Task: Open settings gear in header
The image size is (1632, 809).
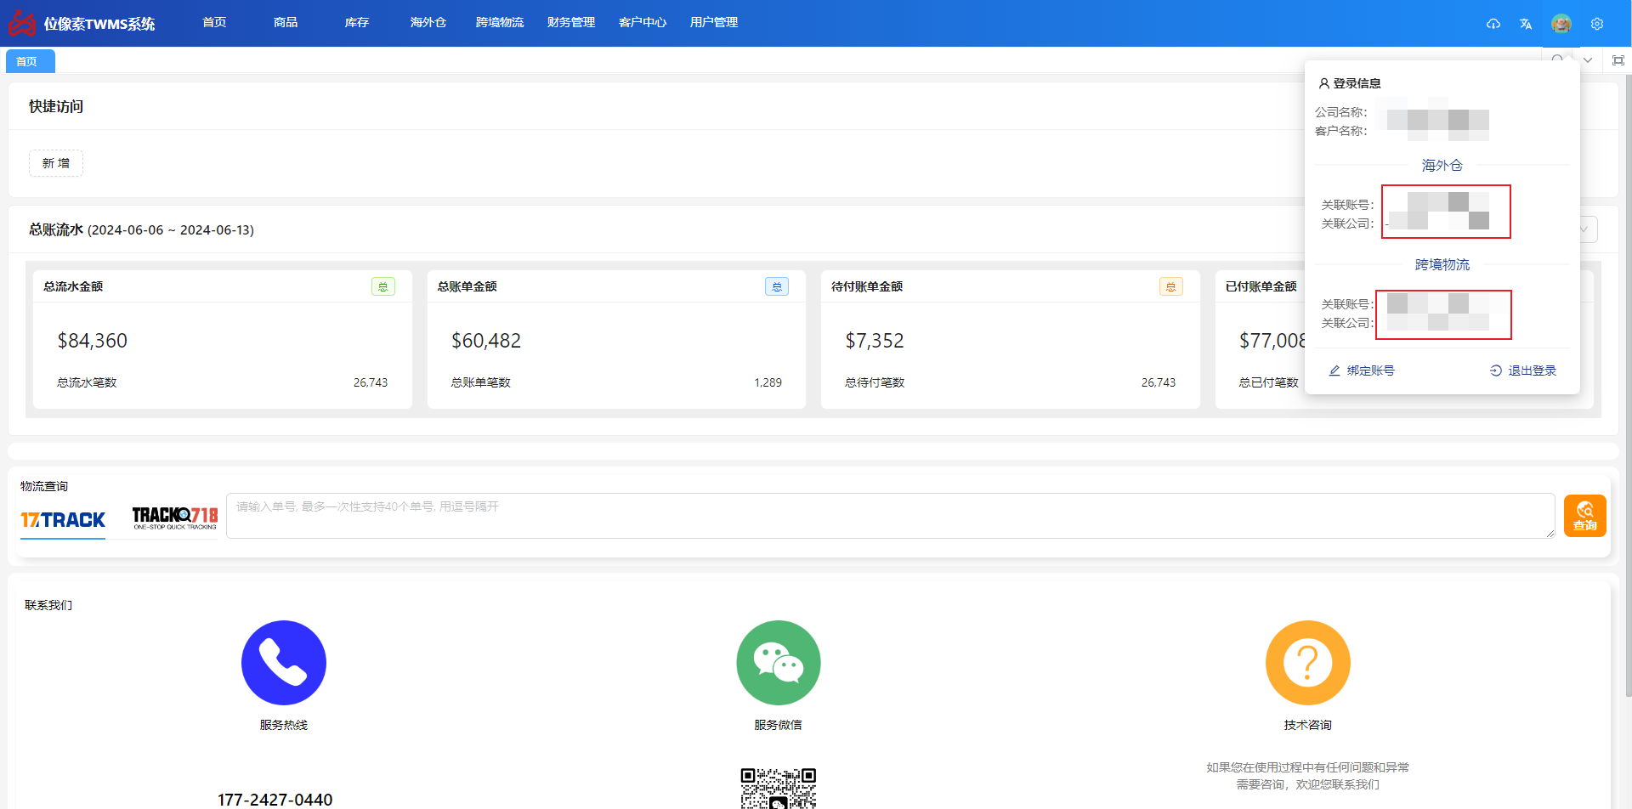Action: click(x=1597, y=24)
